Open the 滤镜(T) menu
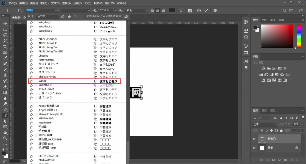 coord(78,3)
